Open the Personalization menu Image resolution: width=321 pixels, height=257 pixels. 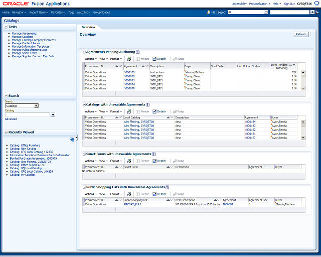260,4
